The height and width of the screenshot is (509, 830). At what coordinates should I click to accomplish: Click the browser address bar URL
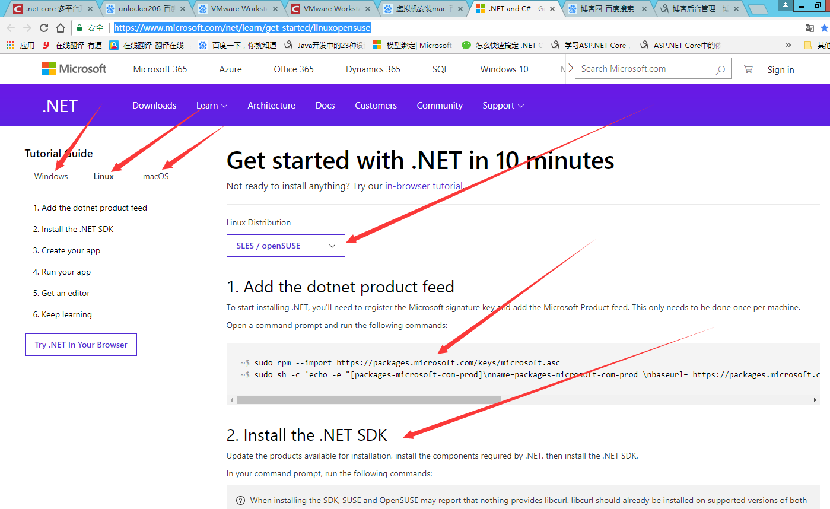click(242, 28)
